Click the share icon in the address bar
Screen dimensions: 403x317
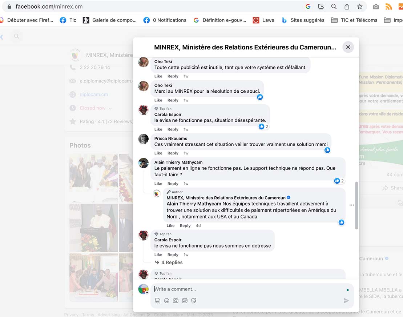[x=347, y=7]
